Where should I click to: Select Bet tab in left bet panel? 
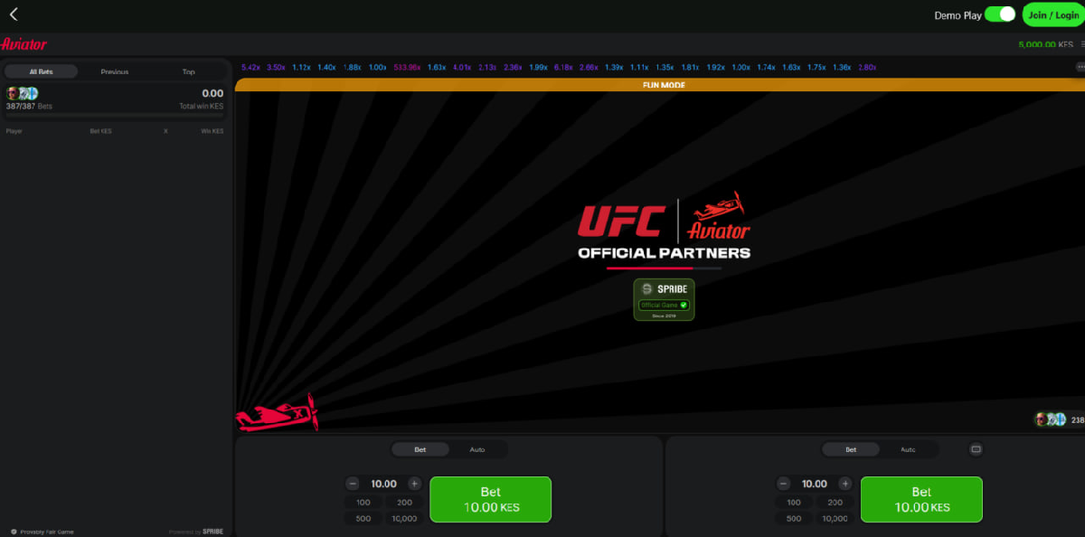[x=420, y=449]
